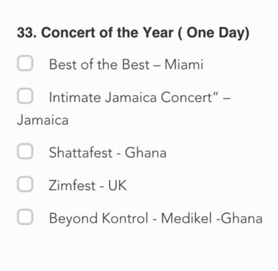278x271 pixels.
Task: Select the Shattafest - Ghana checkbox
Action: click(25, 152)
